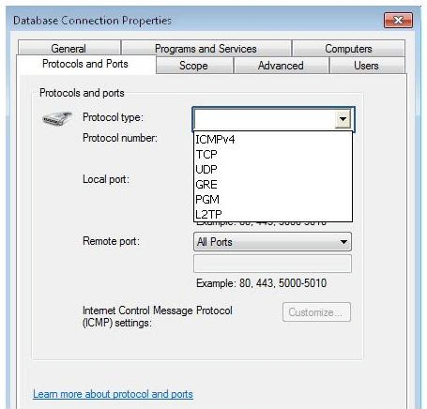The image size is (427, 409).
Task: Switch to the Scope tab
Action: coord(194,66)
